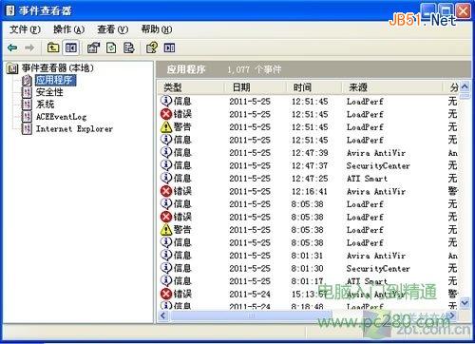Screen dimensions: 475x344
Task: Open the 操作(A) menu
Action: point(68,29)
